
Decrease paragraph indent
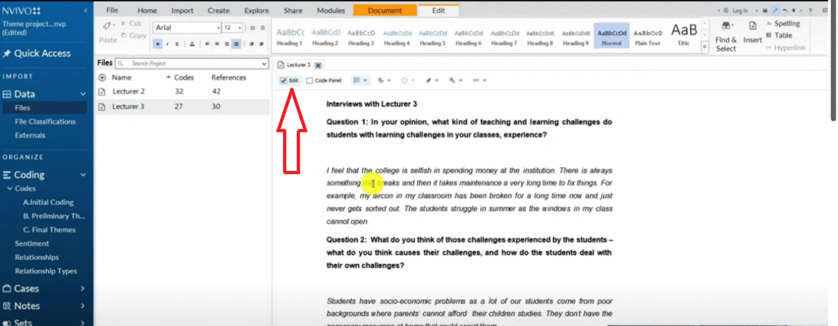click(x=252, y=44)
